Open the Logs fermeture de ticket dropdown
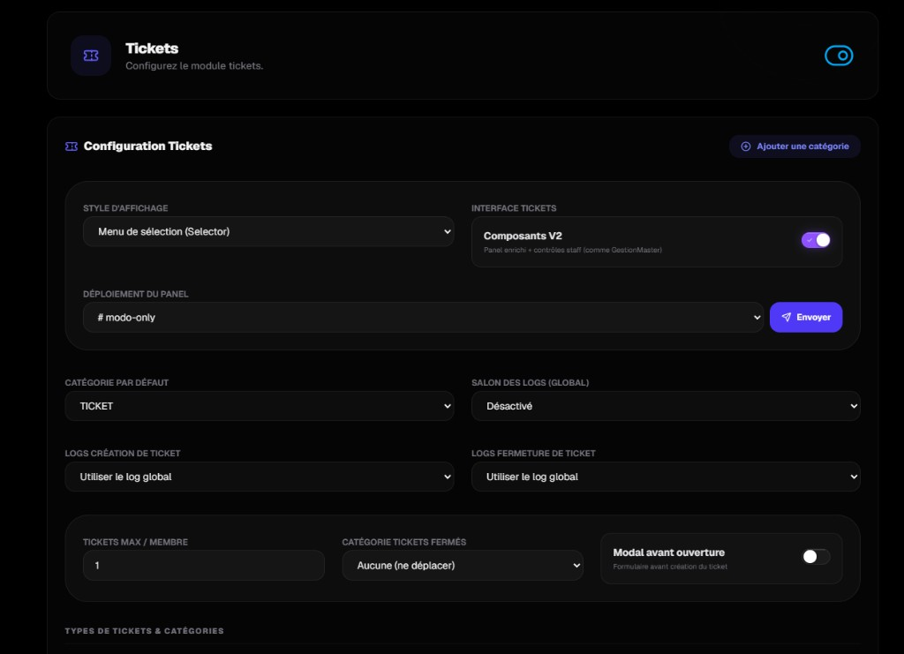The image size is (904, 654). tap(666, 477)
